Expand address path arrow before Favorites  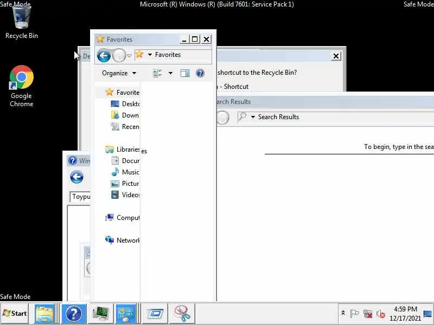click(150, 55)
